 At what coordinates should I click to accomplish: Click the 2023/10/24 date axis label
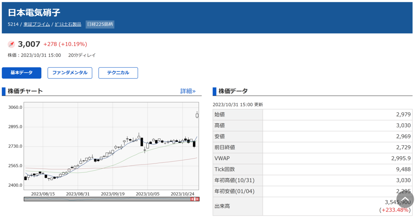183,194
